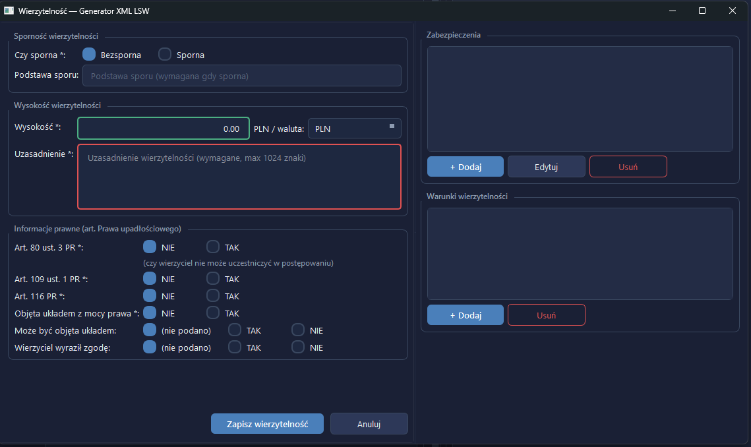
Task: Open the PLN currency dropdown
Action: pos(355,129)
